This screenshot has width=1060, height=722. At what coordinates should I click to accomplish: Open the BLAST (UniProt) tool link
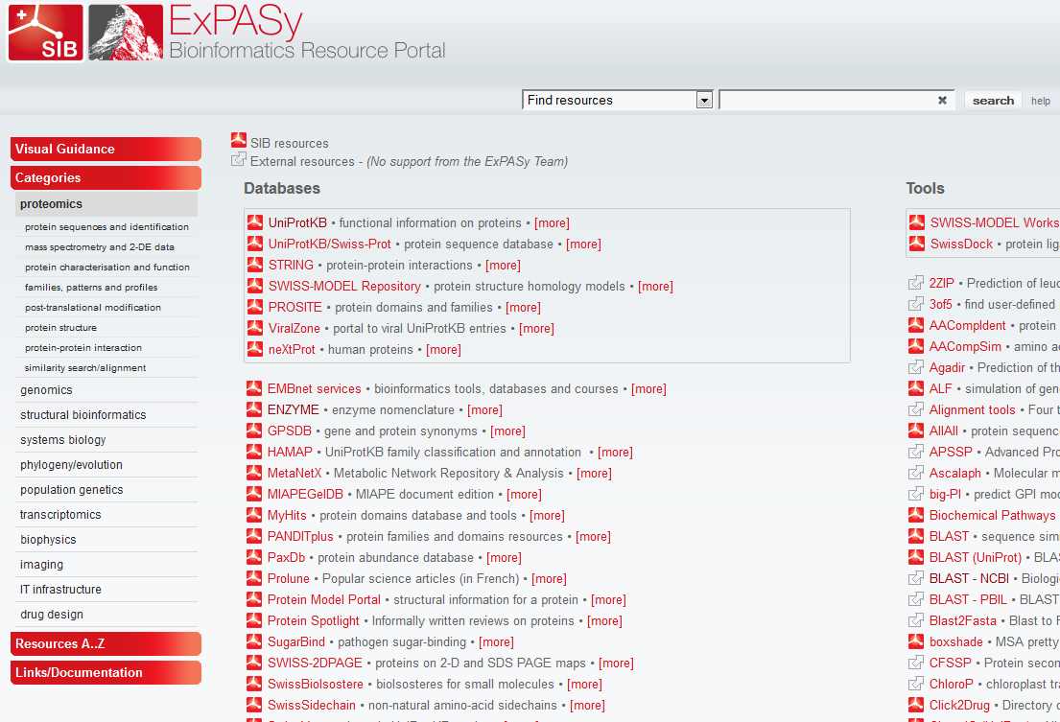976,557
